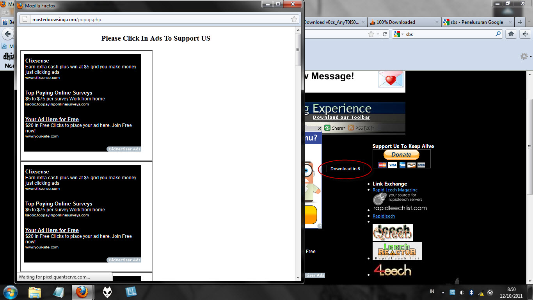Show hidden system tray icons
Image resolution: width=533 pixels, height=300 pixels.
pos(443,292)
